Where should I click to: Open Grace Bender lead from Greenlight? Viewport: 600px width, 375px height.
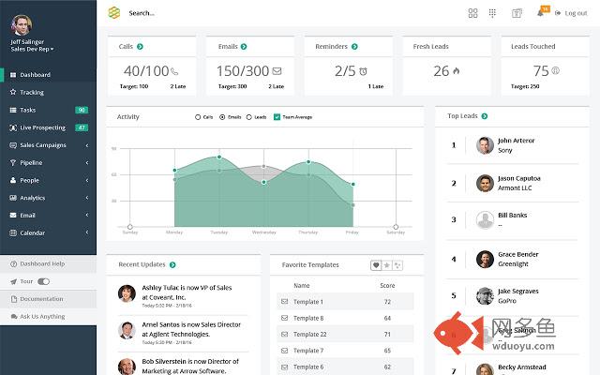(x=512, y=259)
